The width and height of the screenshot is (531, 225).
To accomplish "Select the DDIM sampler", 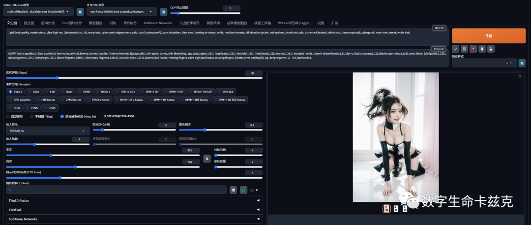I will click(15, 108).
